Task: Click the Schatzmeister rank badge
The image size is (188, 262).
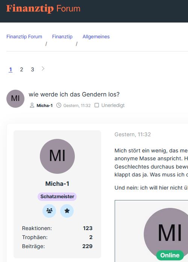Action: coord(57,197)
